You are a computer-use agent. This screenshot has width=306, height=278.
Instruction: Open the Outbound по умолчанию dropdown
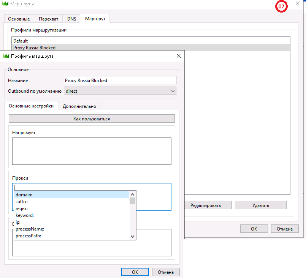[120, 91]
